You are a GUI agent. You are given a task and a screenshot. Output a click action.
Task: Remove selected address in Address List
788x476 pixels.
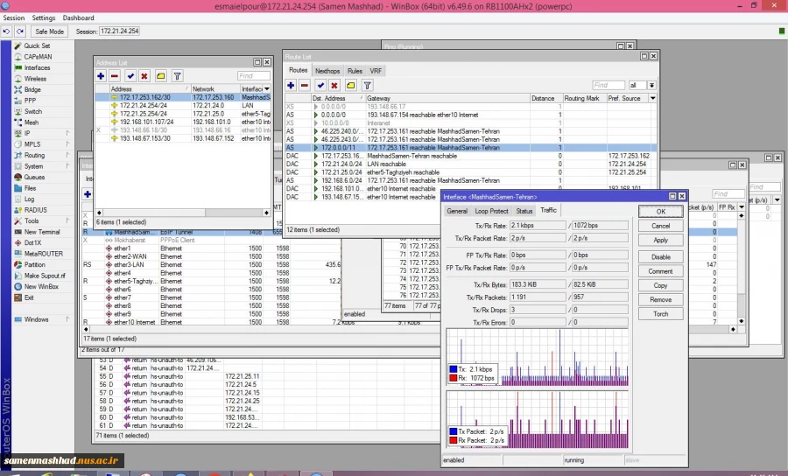[115, 76]
